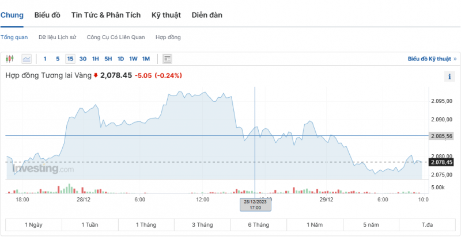Select the 1H interval
The image size is (461, 237).
coord(96,59)
